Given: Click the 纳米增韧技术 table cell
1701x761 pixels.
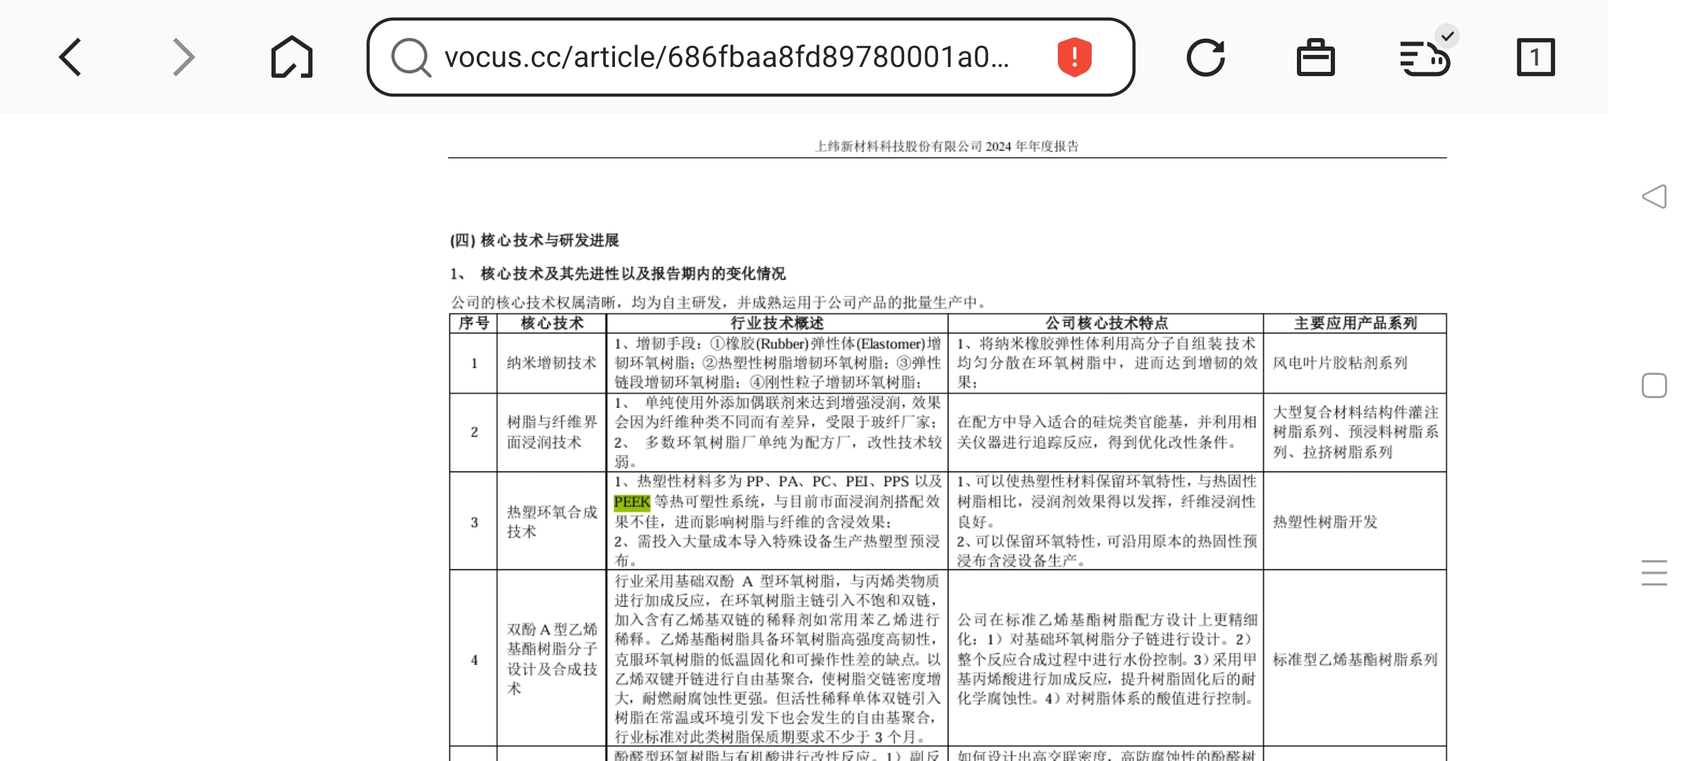Looking at the screenshot, I should pyautogui.click(x=551, y=363).
